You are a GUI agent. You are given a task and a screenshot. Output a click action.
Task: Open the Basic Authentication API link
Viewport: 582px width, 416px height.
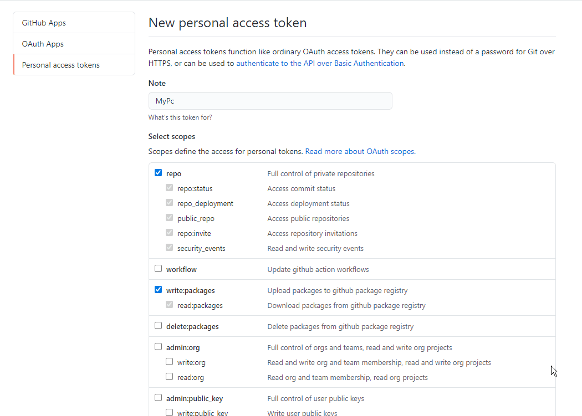(320, 63)
